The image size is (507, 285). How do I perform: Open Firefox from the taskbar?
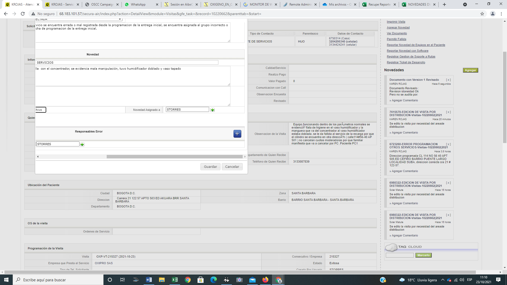[x=265, y=280]
